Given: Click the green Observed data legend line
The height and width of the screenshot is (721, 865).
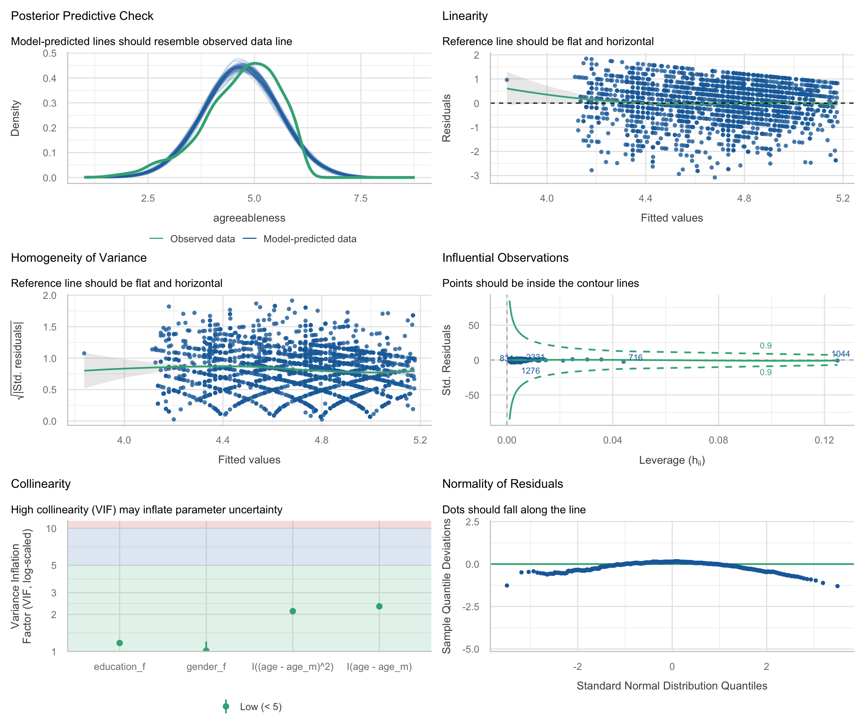Looking at the screenshot, I should (156, 239).
